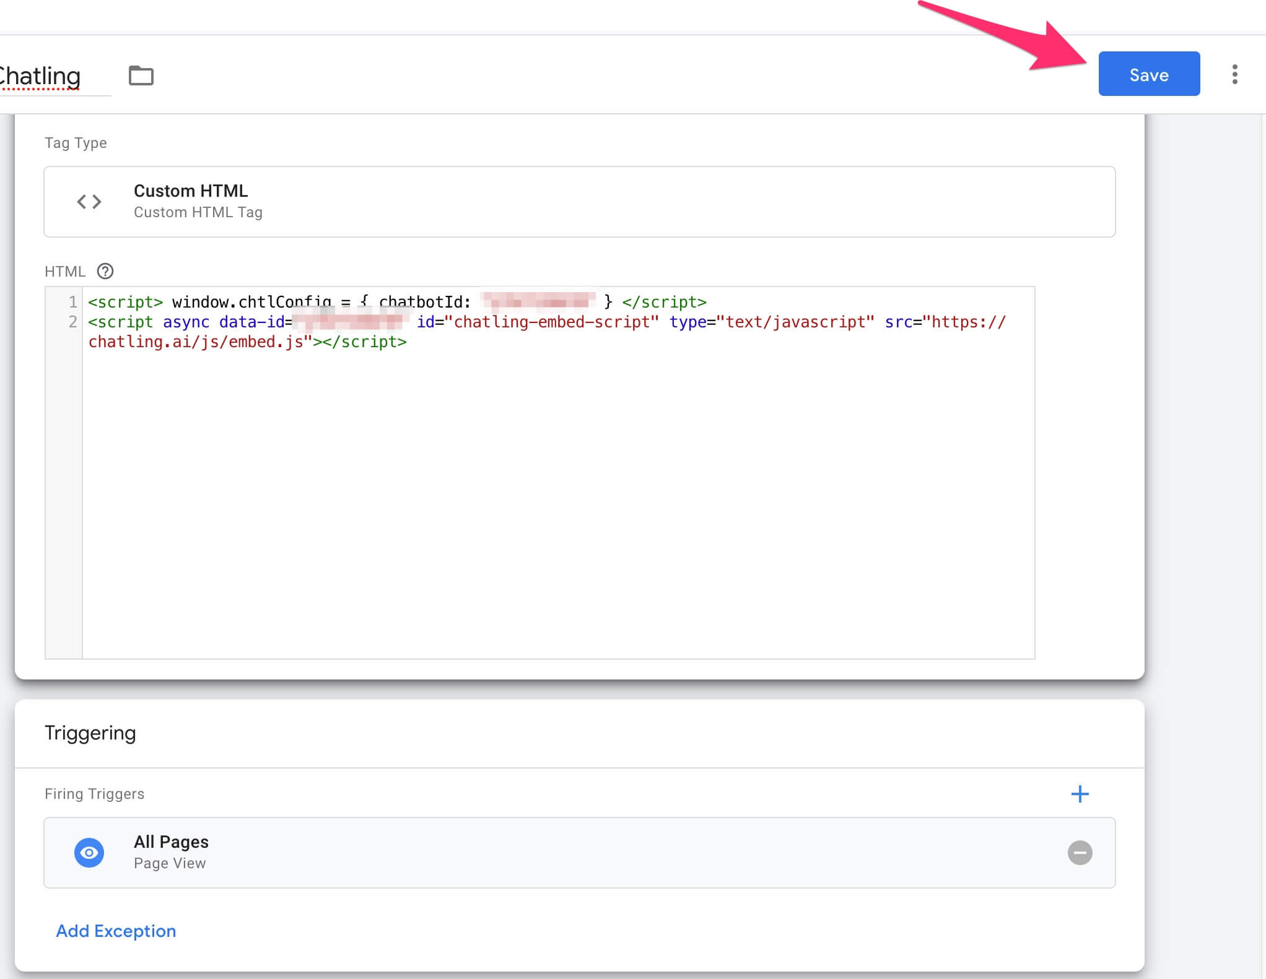This screenshot has width=1266, height=979.
Task: Click line number 2 in the gutter
Action: coord(72,322)
